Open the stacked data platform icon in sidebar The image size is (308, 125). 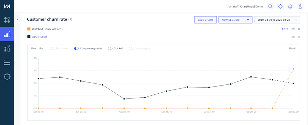[7, 63]
